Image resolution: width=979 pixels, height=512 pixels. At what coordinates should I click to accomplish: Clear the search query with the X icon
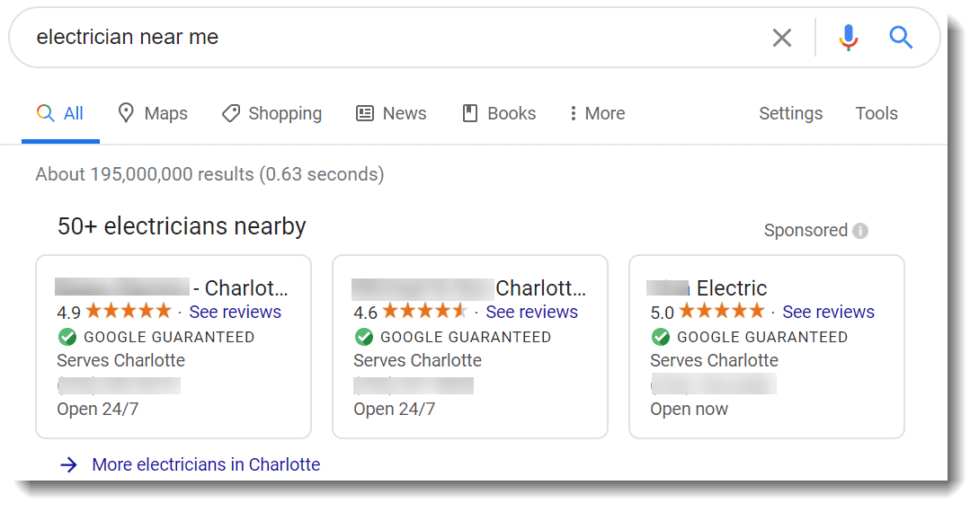[x=782, y=38]
